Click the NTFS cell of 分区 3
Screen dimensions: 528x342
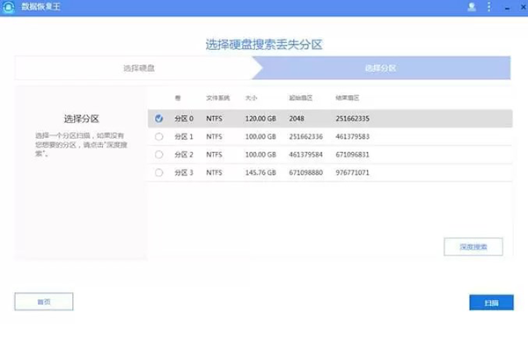214,172
